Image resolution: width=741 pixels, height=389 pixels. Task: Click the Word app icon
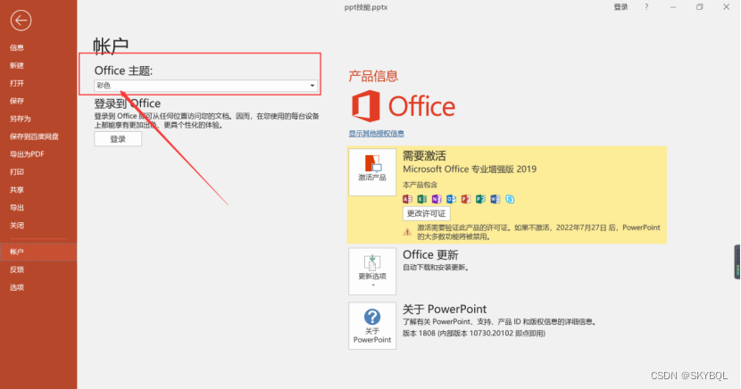click(x=495, y=199)
